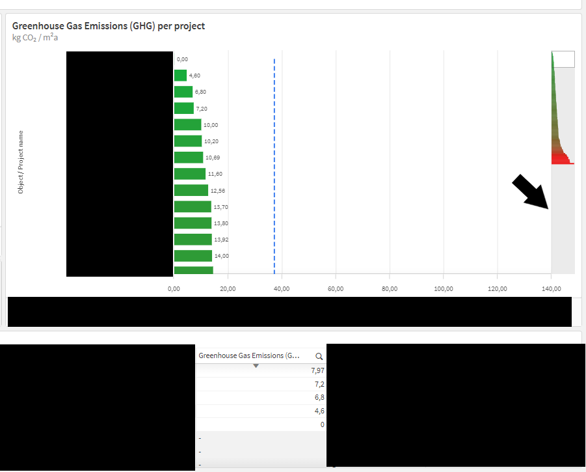
Task: Click the Object / Project name axis label
Action: pos(21,162)
